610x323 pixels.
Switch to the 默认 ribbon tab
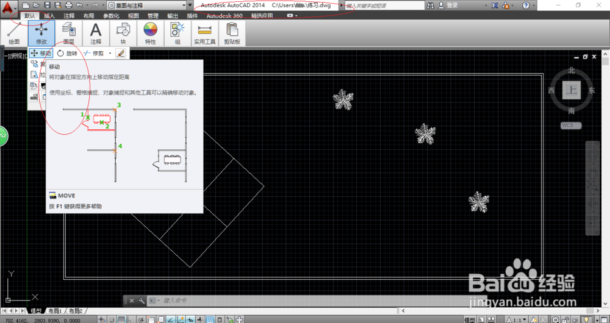(30, 16)
